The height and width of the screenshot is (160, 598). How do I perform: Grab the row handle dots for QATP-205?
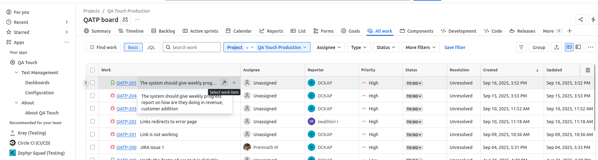pos(86,83)
